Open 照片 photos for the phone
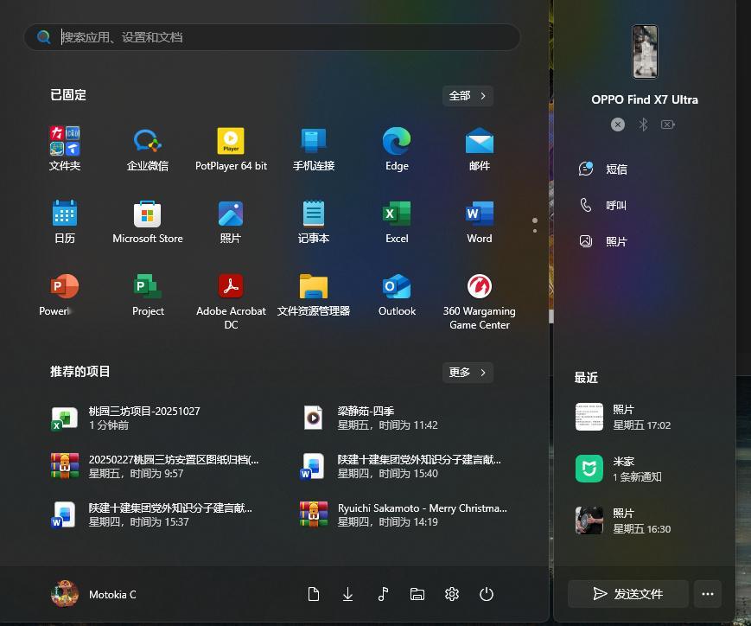Viewport: 751px width, 626px height. pos(603,241)
